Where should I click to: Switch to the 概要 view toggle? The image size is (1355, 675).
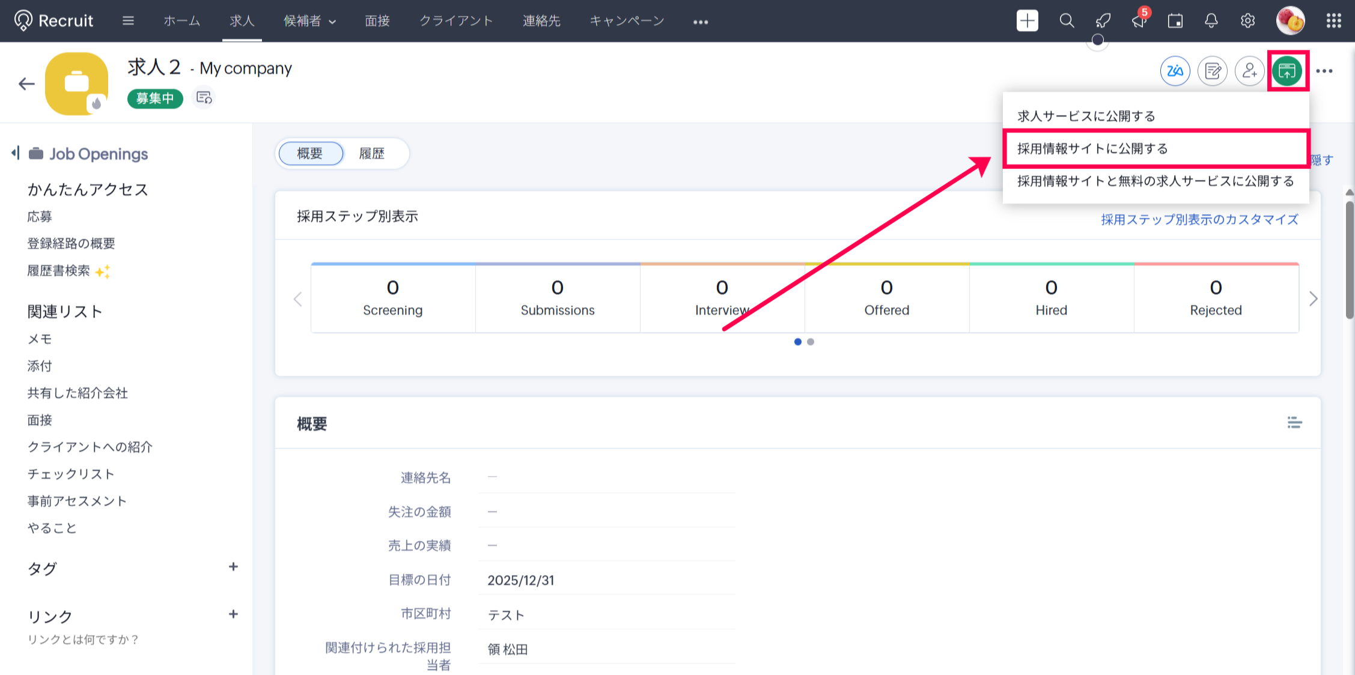[311, 154]
